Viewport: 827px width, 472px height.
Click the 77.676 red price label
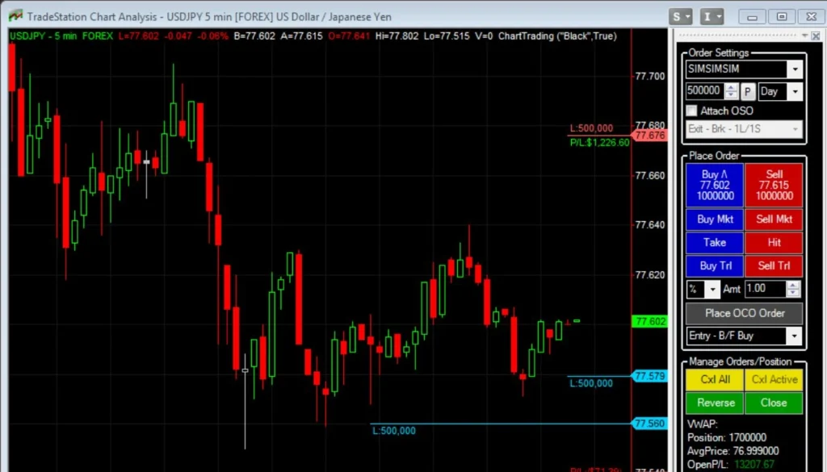[650, 136]
